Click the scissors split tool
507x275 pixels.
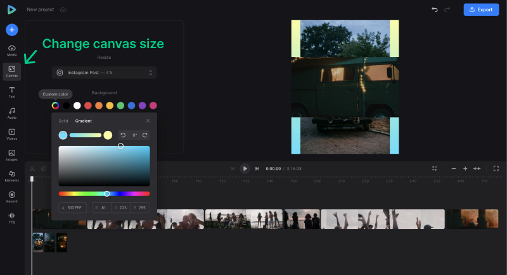(x=32, y=168)
